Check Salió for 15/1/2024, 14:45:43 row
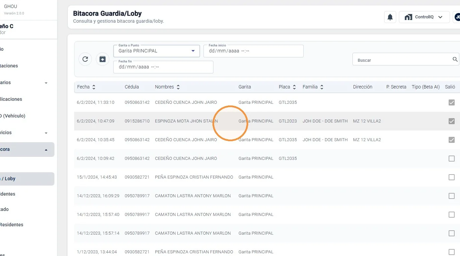Image resolution: width=460 pixels, height=256 pixels. click(x=452, y=177)
